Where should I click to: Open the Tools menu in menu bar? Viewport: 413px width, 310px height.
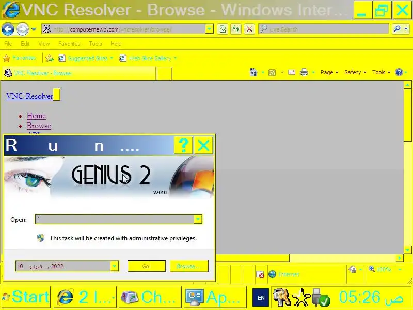96,44
